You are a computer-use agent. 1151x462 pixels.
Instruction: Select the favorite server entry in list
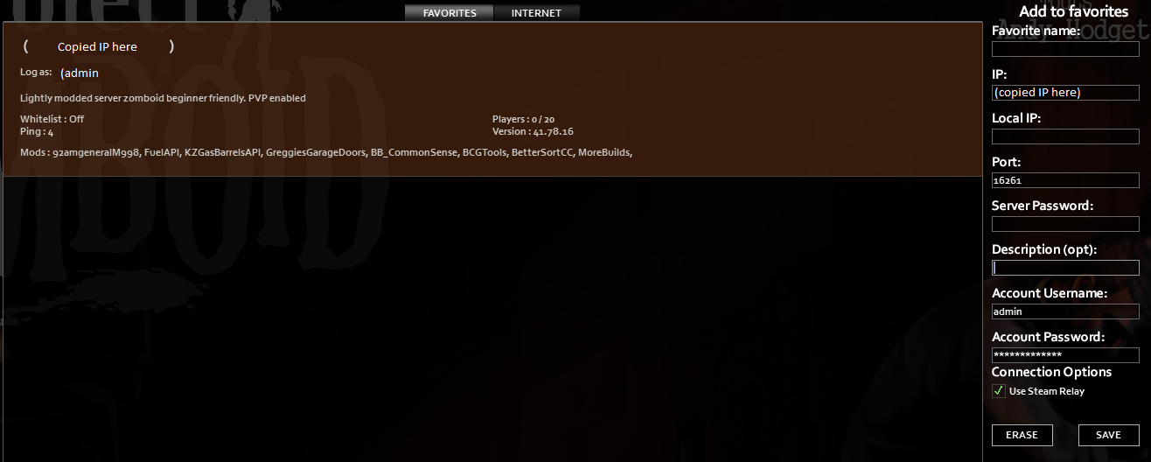(x=492, y=99)
